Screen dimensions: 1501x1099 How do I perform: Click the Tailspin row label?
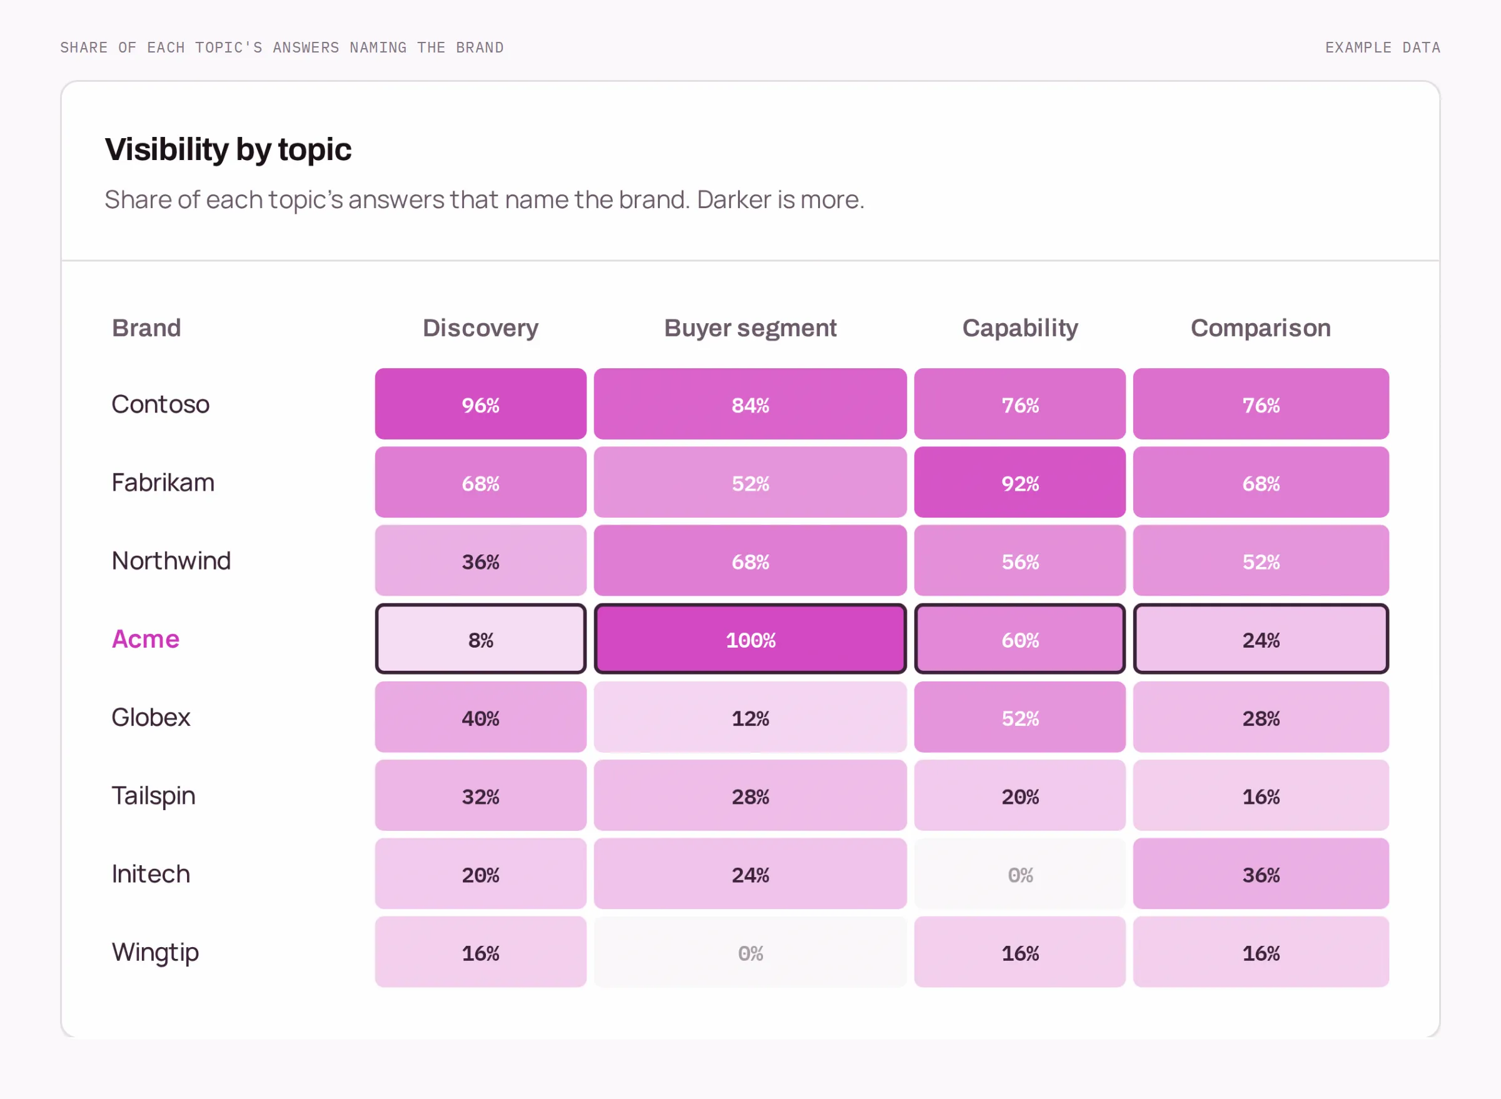click(154, 796)
